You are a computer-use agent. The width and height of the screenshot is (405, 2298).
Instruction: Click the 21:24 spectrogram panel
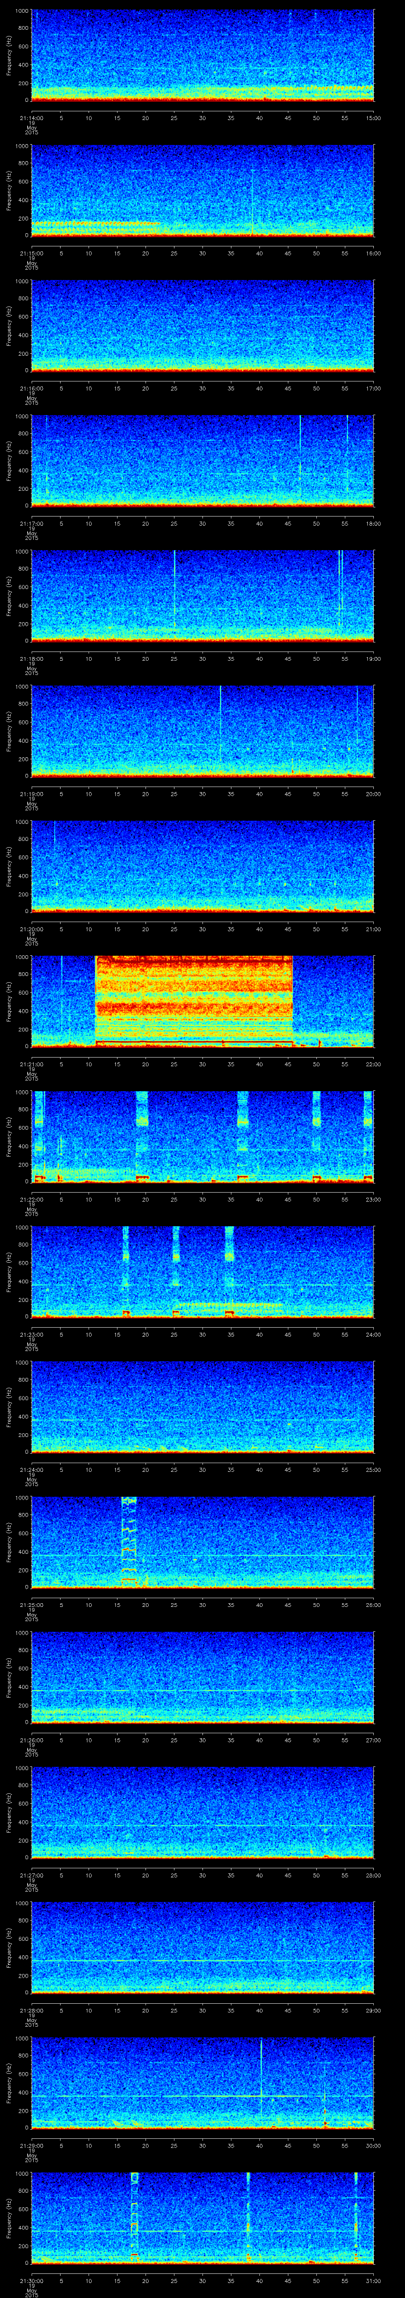202,1406
